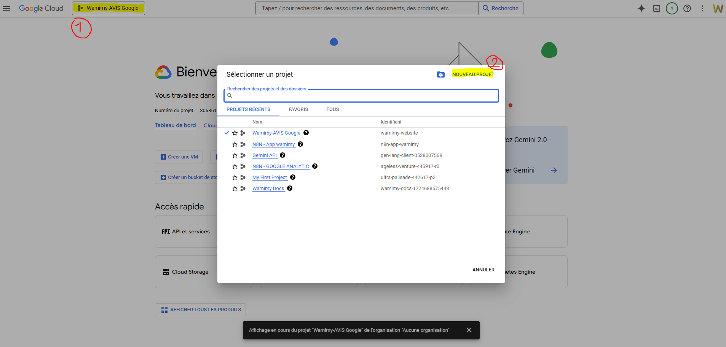This screenshot has width=726, height=347.
Task: Open the main navigation hamburger menu
Action: [6, 8]
